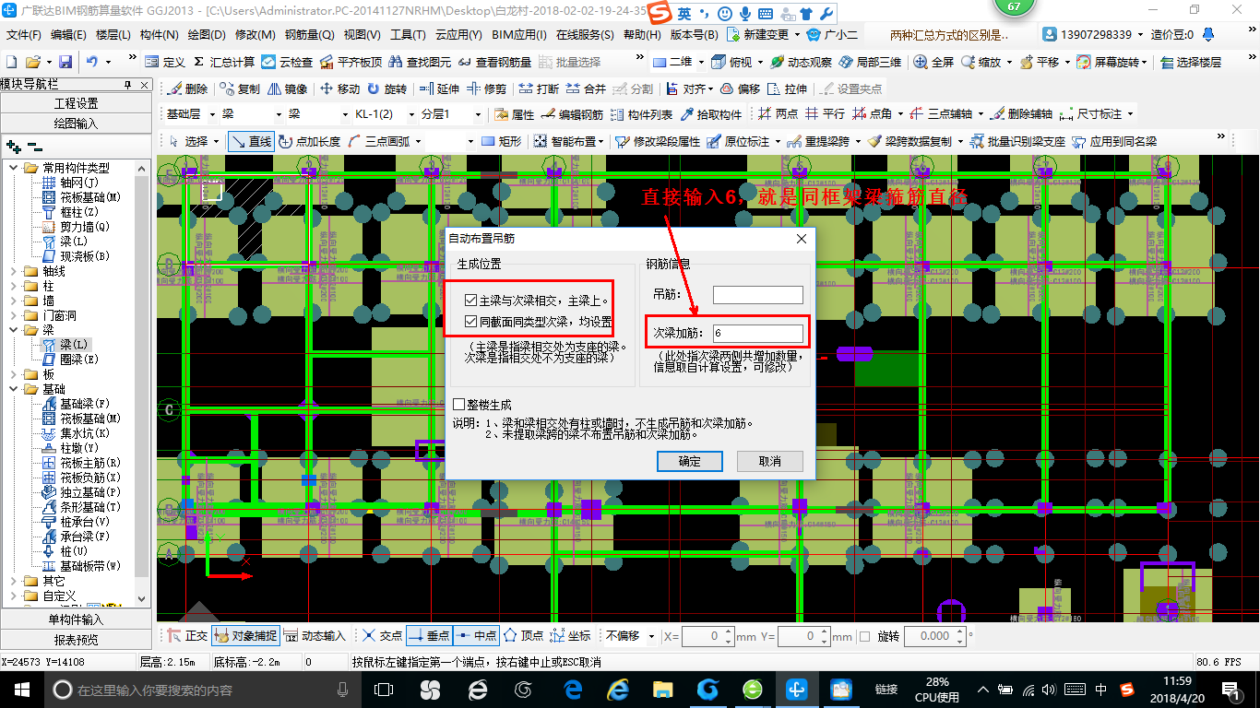
Task: Toggle 对象捕捉 object snap
Action: click(245, 635)
